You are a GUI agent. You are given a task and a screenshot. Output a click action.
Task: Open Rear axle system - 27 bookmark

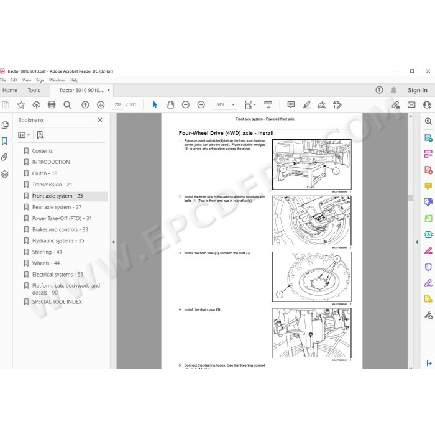[x=57, y=207]
